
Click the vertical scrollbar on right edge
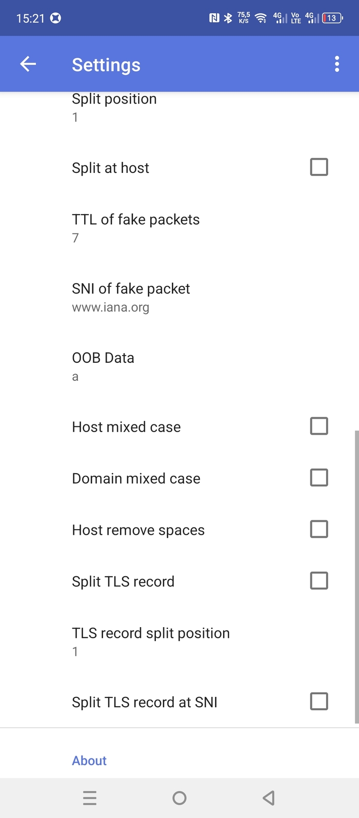coord(356,575)
